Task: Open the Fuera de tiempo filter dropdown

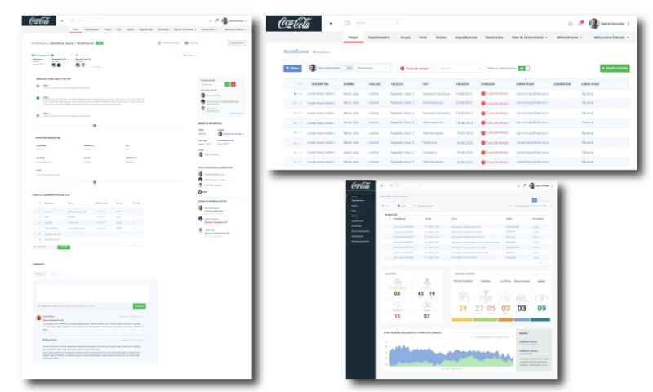Action: [417, 69]
